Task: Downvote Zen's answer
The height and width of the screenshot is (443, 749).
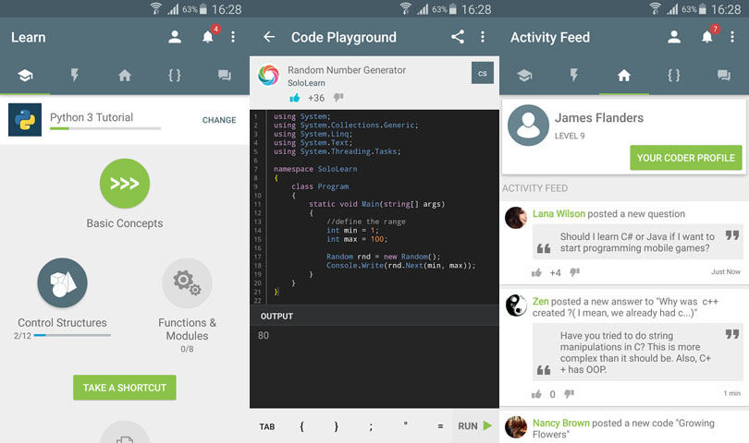Action: pos(569,394)
